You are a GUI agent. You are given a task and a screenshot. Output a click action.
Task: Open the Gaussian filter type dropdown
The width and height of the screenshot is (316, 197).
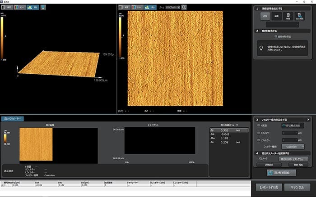point(293,146)
